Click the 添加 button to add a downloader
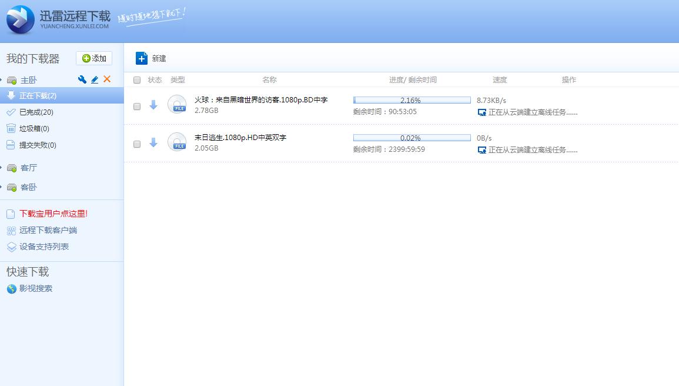 point(93,58)
